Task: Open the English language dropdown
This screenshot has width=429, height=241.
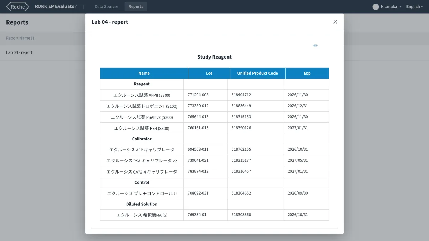Action: click(x=415, y=6)
